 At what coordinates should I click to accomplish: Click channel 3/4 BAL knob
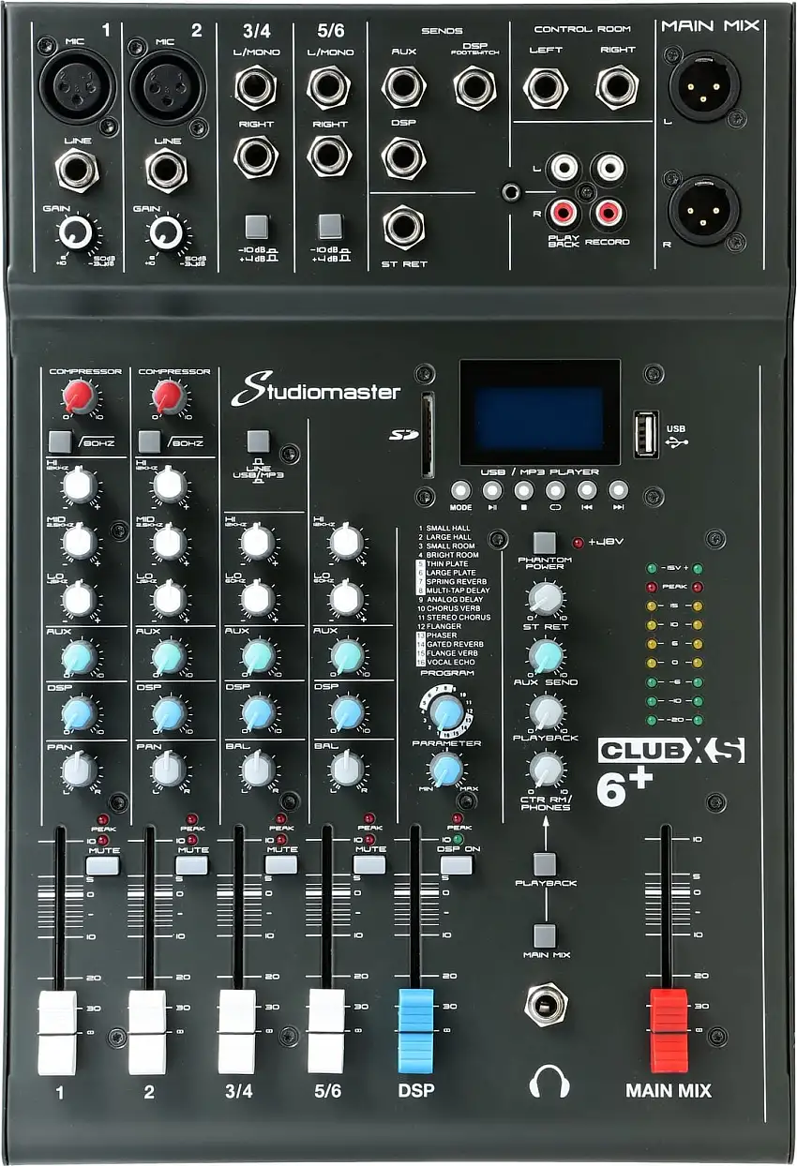tap(258, 770)
